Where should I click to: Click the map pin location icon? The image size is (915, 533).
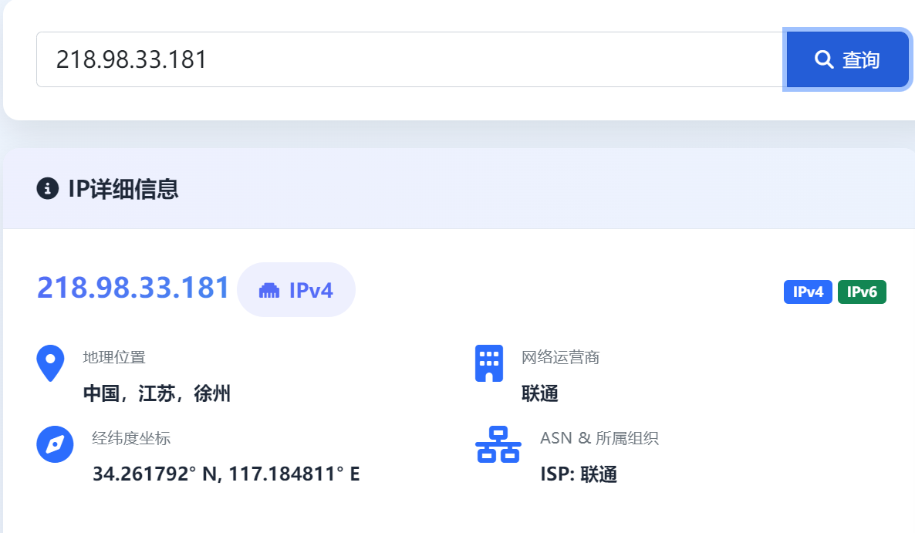[50, 363]
